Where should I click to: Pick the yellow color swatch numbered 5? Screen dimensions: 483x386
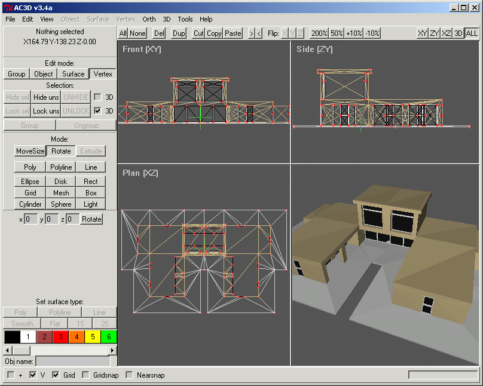pyautogui.click(x=93, y=337)
